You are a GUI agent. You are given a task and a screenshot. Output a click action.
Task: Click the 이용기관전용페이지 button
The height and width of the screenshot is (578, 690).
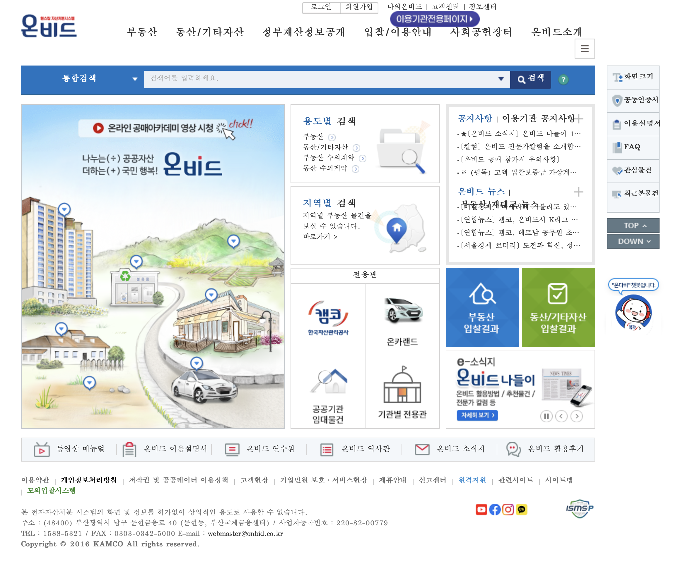[434, 19]
